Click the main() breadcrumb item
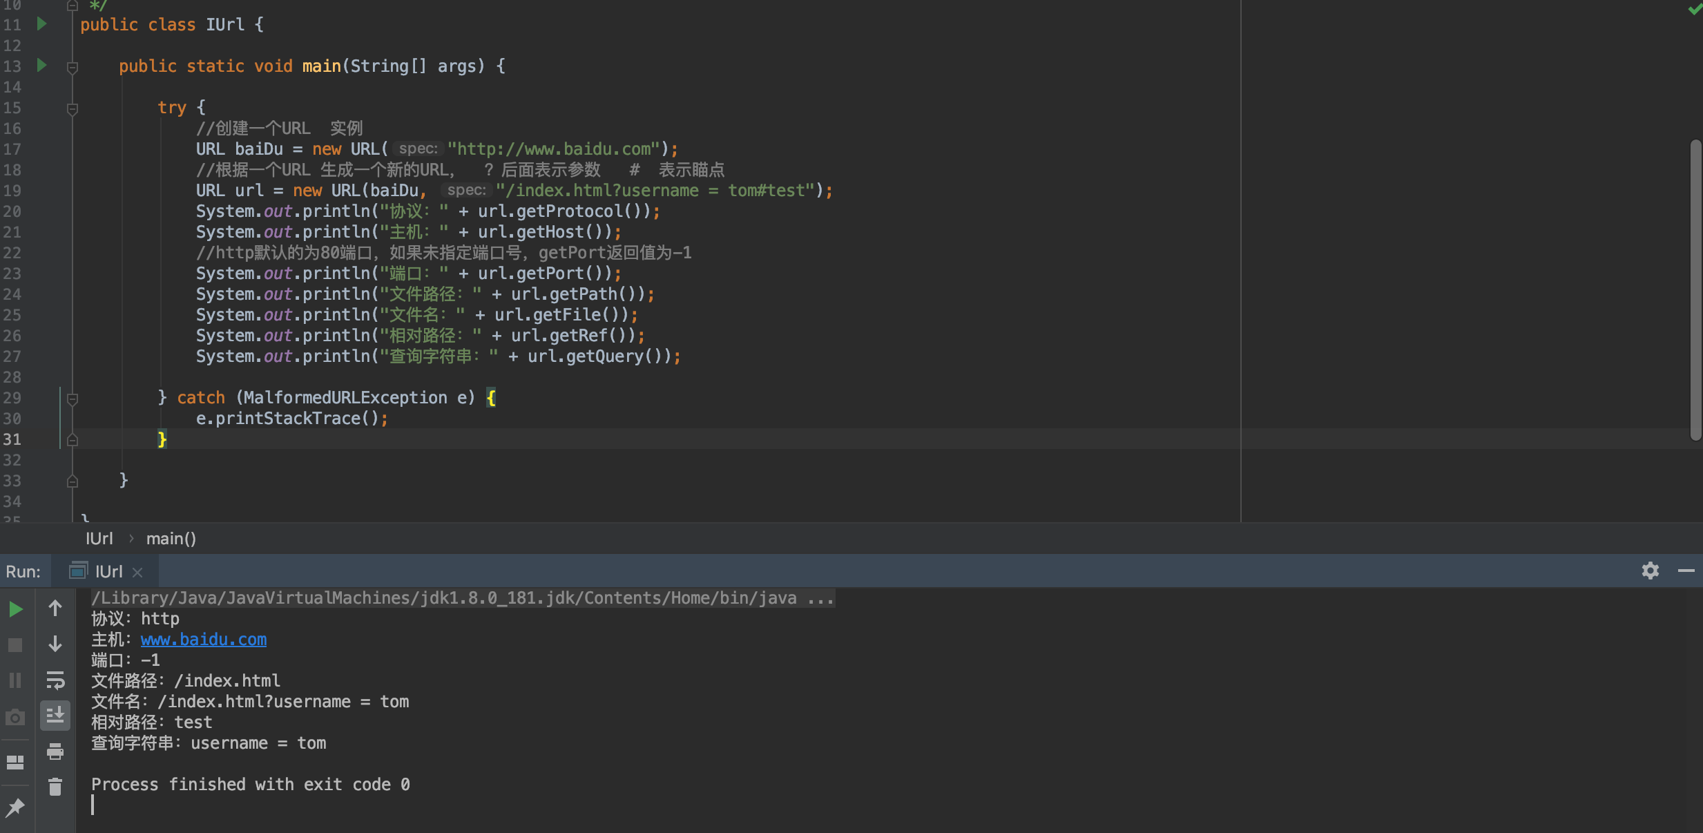The image size is (1703, 833). (171, 539)
